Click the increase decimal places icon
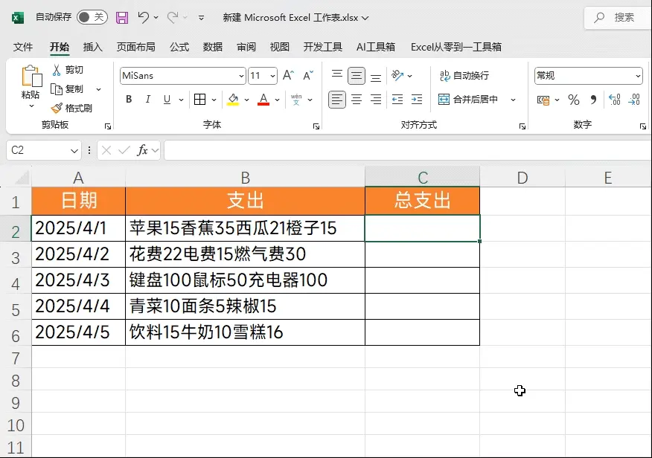This screenshot has width=652, height=458. pos(614,100)
